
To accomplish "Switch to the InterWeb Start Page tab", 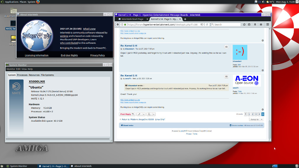I will [x=132, y=19].
